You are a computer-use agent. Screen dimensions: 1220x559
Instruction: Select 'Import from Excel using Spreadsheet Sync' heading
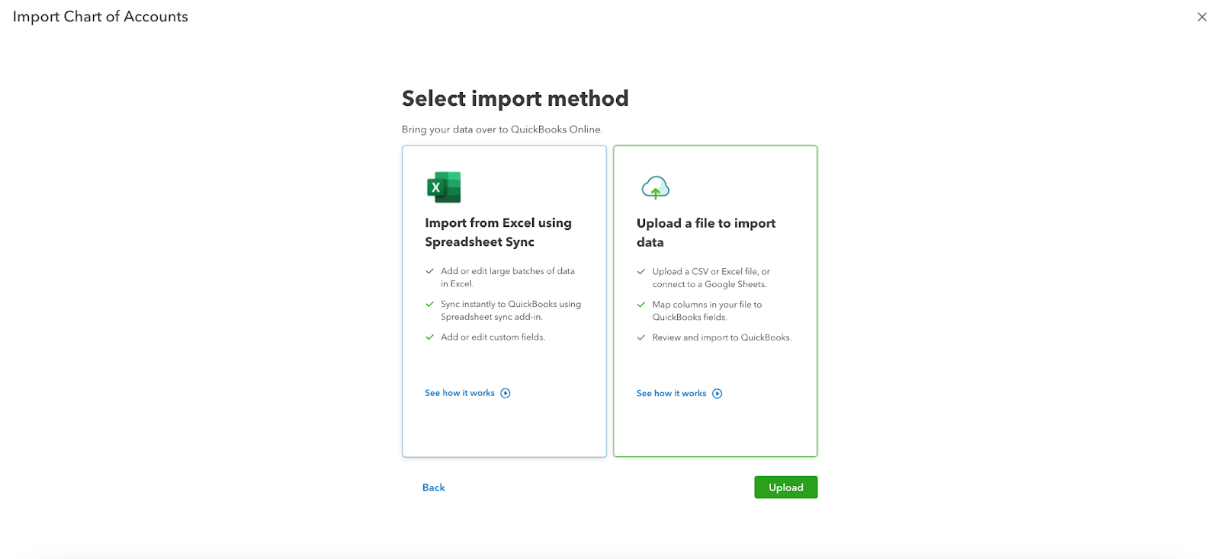click(x=498, y=232)
